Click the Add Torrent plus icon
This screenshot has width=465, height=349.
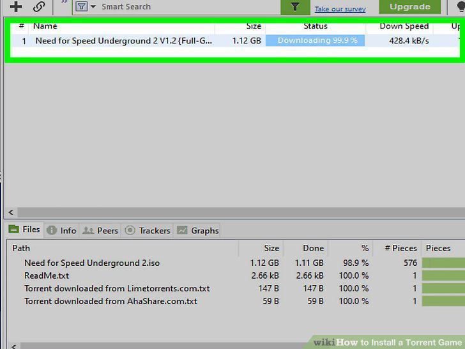coord(16,6)
